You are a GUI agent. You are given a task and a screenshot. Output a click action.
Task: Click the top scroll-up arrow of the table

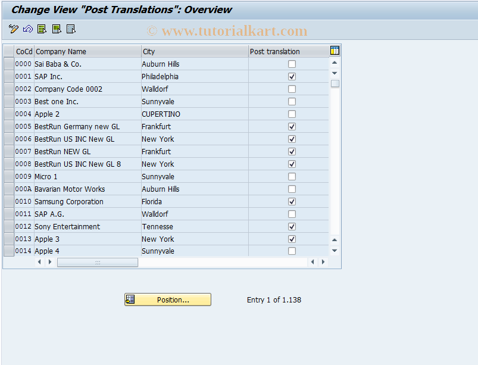335,63
